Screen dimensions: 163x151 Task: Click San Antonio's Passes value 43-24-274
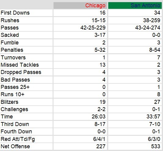(148, 28)
